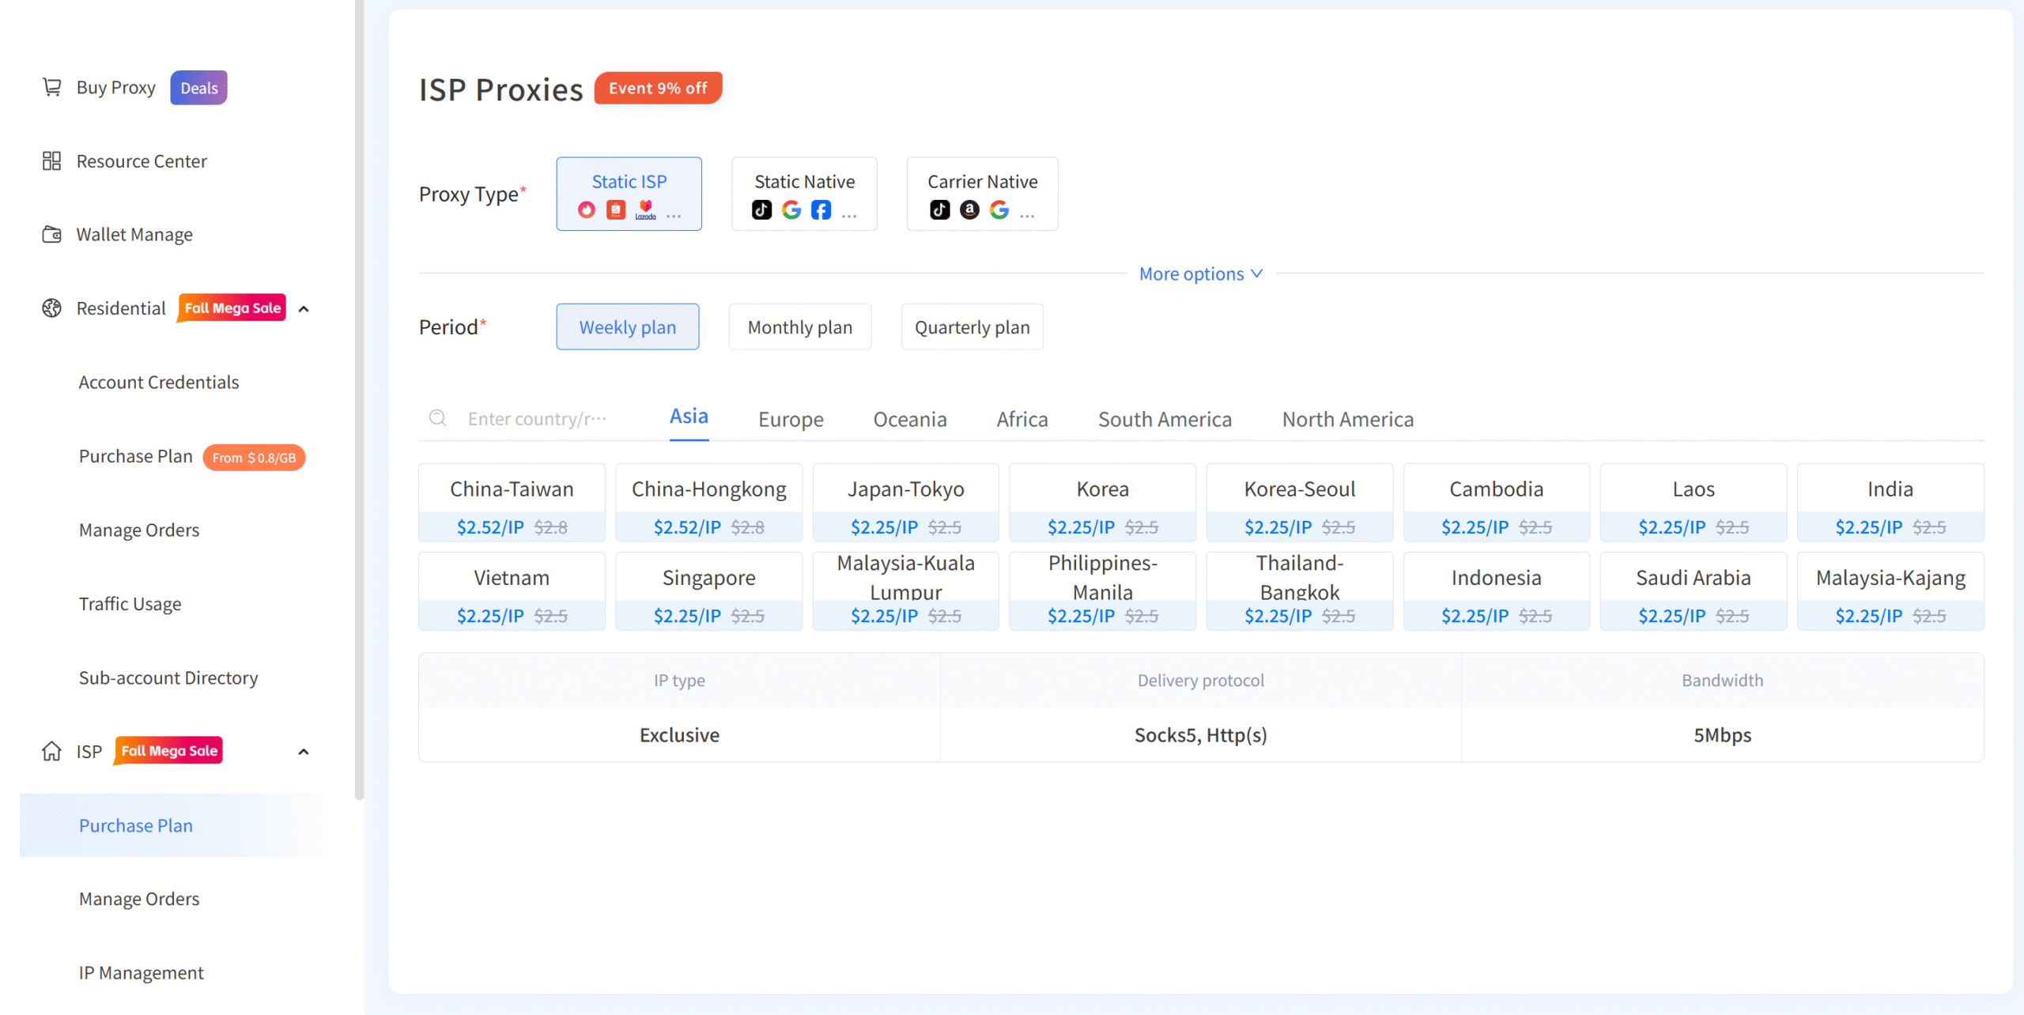
Task: Select the Singapore location card
Action: click(709, 591)
